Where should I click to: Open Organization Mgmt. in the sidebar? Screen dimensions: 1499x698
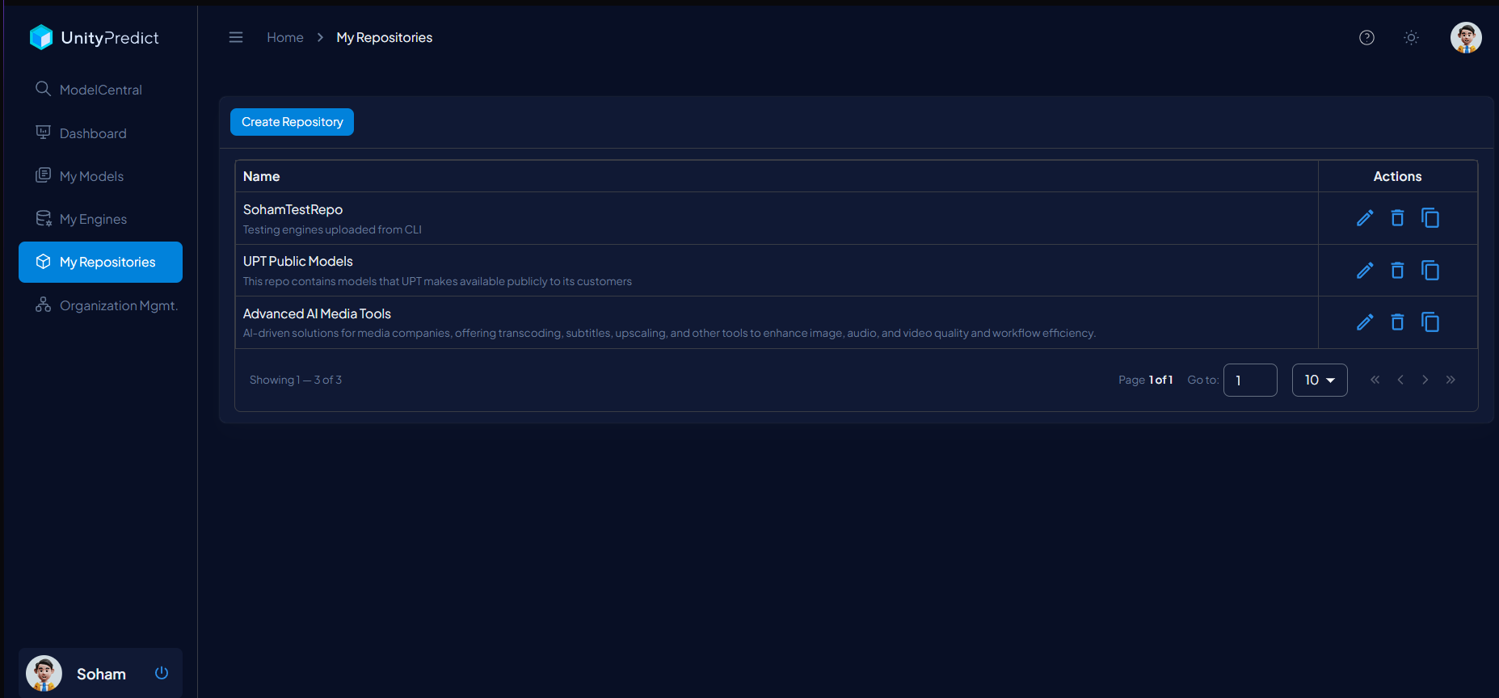pyautogui.click(x=118, y=305)
